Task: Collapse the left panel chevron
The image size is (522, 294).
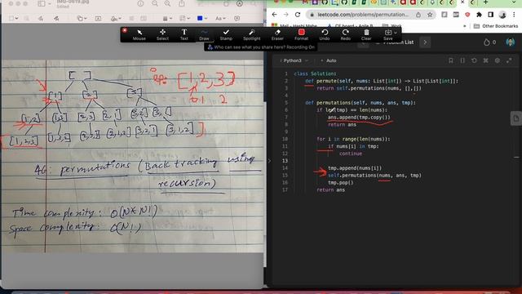Action: coord(269,161)
